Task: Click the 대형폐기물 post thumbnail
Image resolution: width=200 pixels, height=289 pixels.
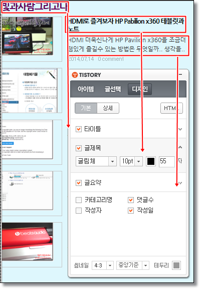Action: point(30,90)
